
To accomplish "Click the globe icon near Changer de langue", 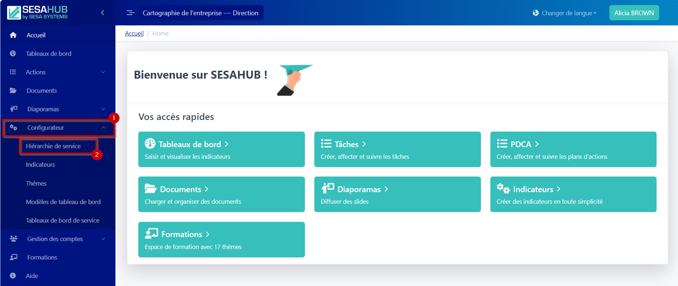I will pyautogui.click(x=536, y=13).
